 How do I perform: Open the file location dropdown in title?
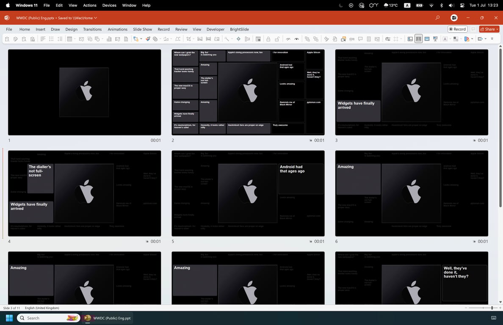[96, 18]
